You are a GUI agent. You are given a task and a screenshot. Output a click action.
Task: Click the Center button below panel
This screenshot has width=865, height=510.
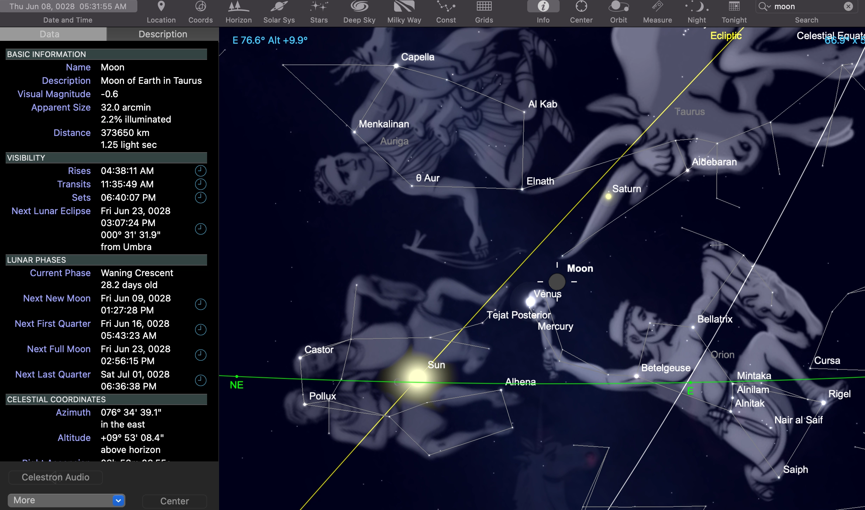pyautogui.click(x=174, y=501)
